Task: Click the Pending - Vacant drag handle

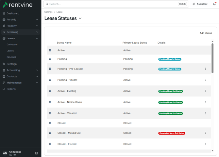Action: point(50,80)
